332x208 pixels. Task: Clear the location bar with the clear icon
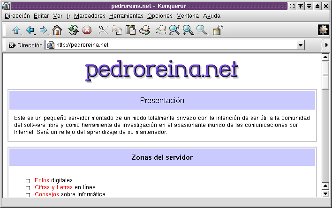click(12, 45)
